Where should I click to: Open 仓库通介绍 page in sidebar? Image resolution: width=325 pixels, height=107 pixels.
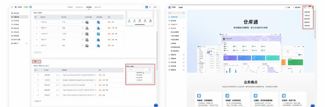(x=177, y=17)
